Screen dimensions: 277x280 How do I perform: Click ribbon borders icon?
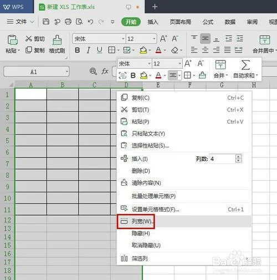(x=112, y=50)
